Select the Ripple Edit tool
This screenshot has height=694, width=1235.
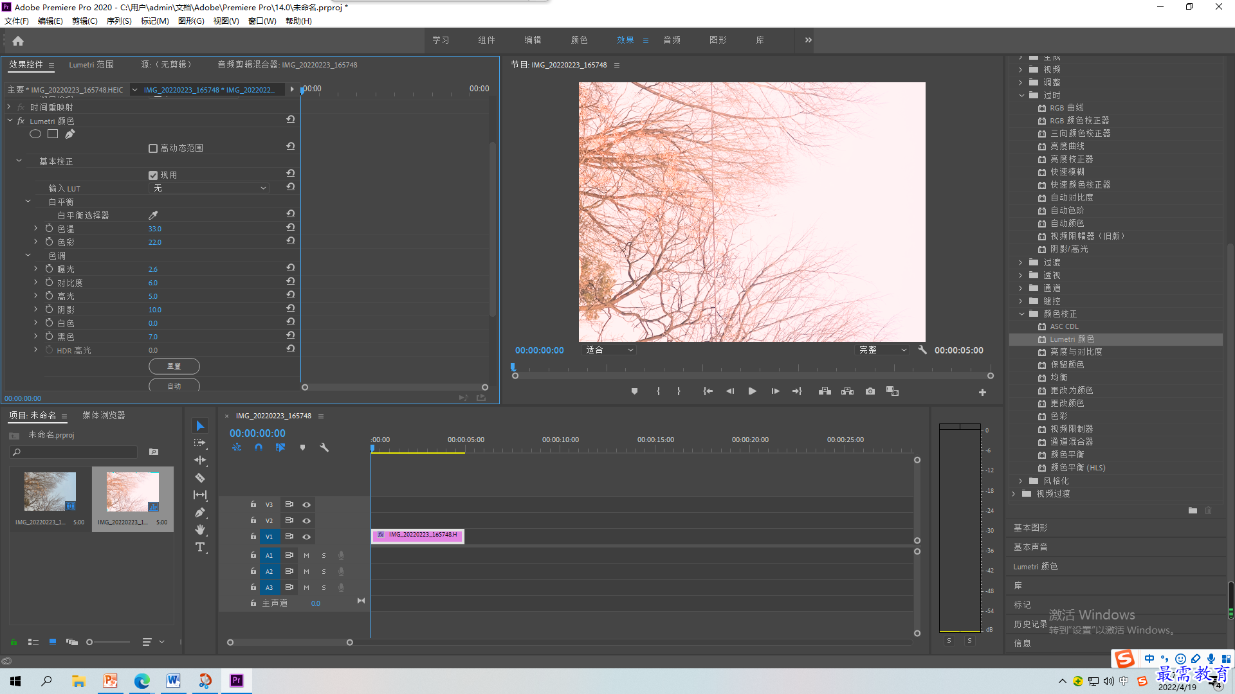[200, 460]
